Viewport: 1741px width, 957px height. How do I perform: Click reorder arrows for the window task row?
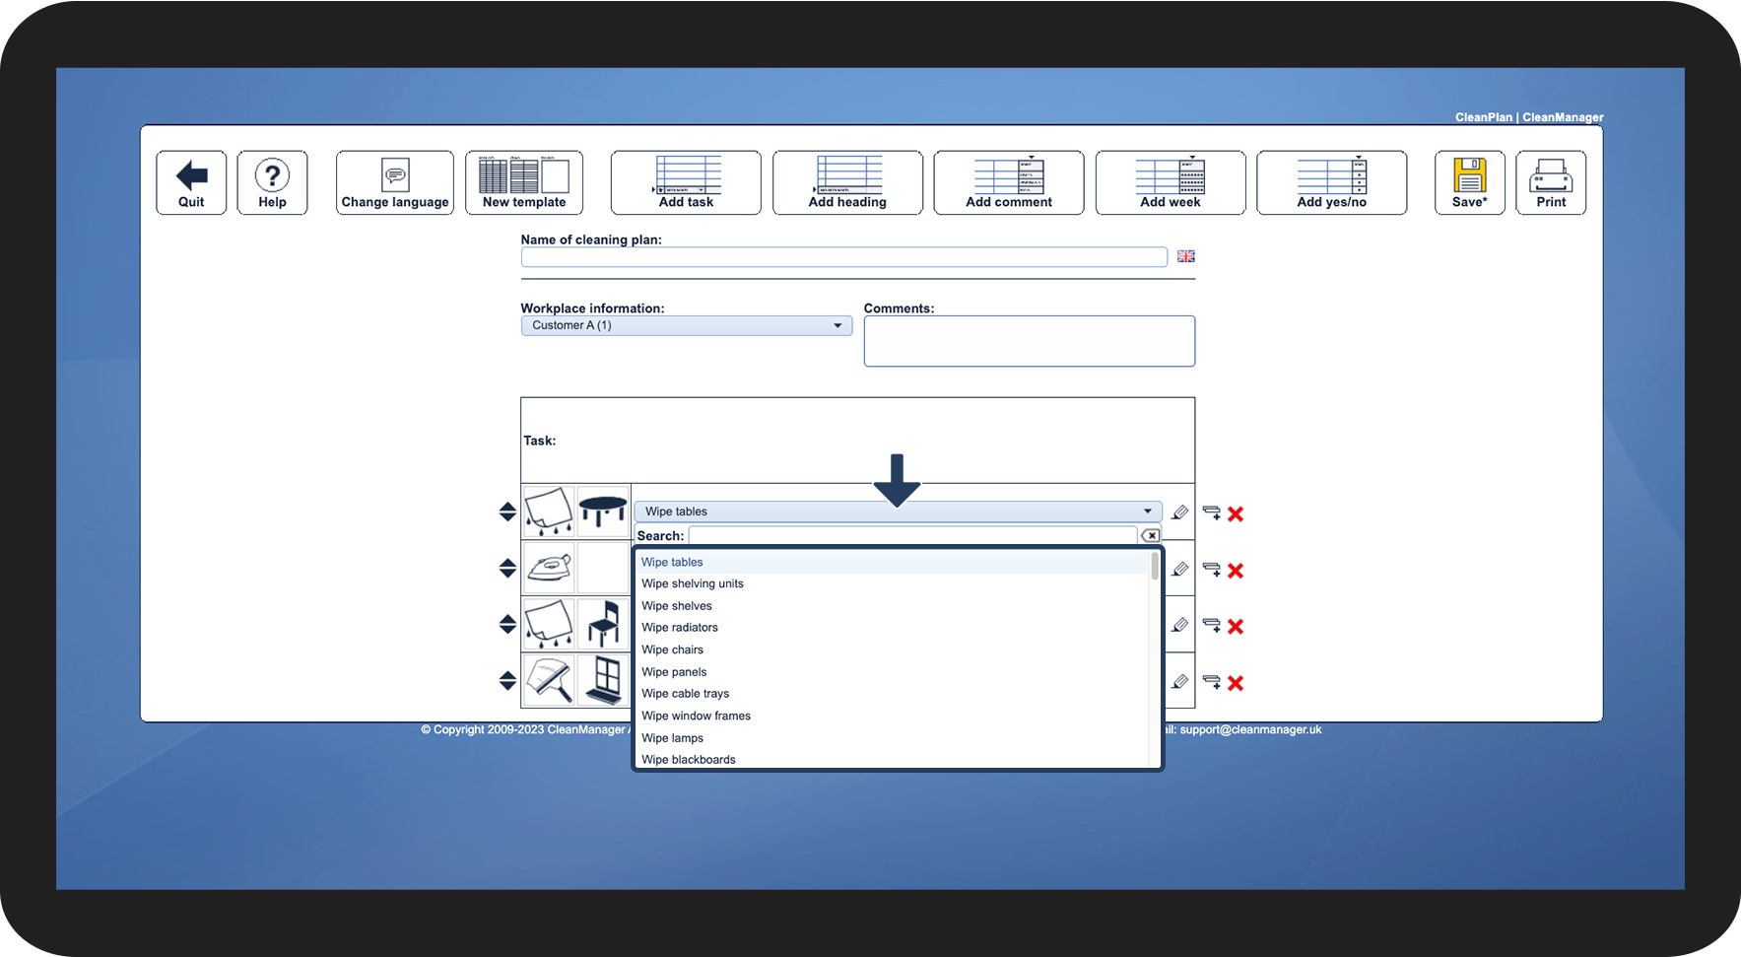(x=507, y=680)
